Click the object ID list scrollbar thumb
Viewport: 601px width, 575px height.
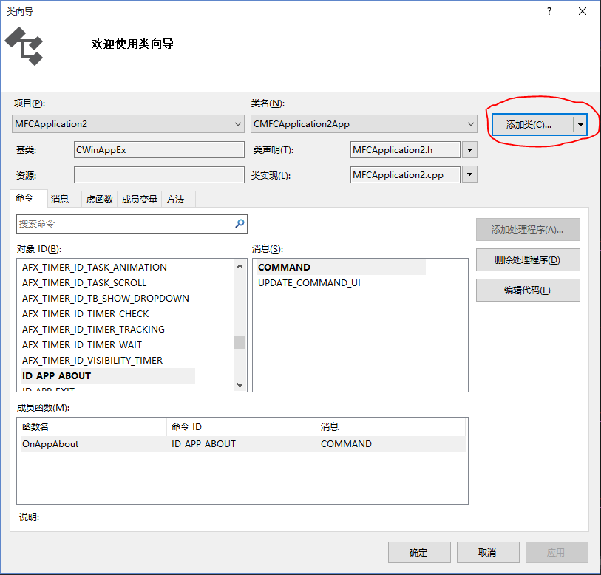pyautogui.click(x=240, y=342)
